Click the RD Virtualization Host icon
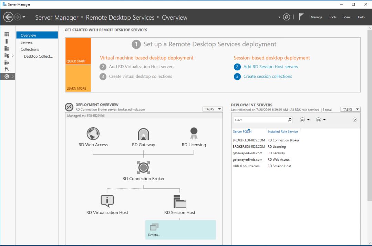The height and width of the screenshot is (246, 372). click(107, 201)
